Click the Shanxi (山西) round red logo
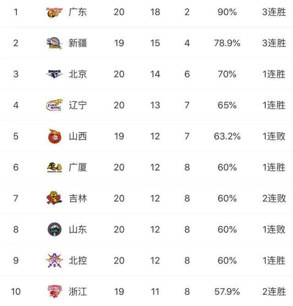The image size is (293, 306). tap(54, 136)
